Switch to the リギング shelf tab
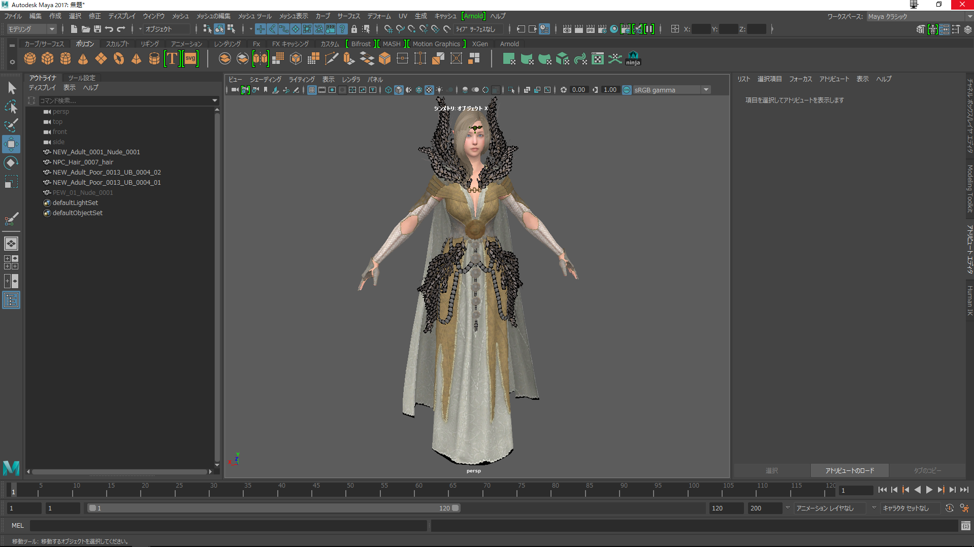This screenshot has height=547, width=974. (150, 44)
